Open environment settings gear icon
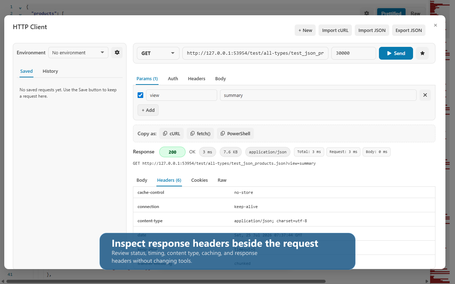 click(117, 53)
